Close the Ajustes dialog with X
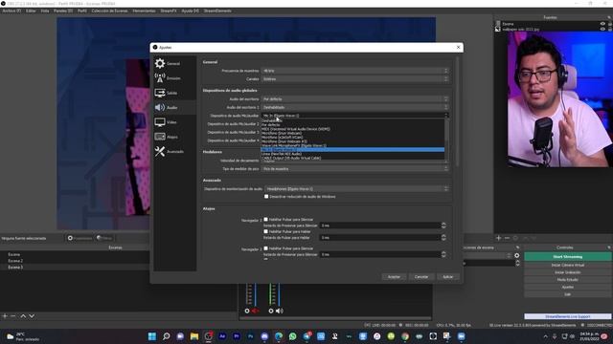 [x=458, y=47]
